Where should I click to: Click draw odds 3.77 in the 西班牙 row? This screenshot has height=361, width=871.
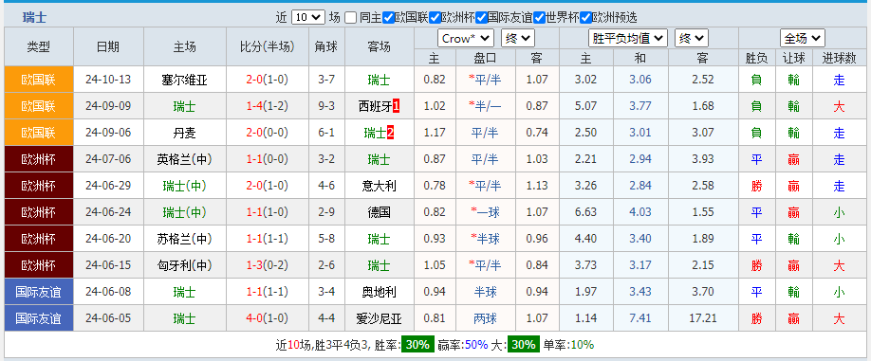pyautogui.click(x=640, y=106)
